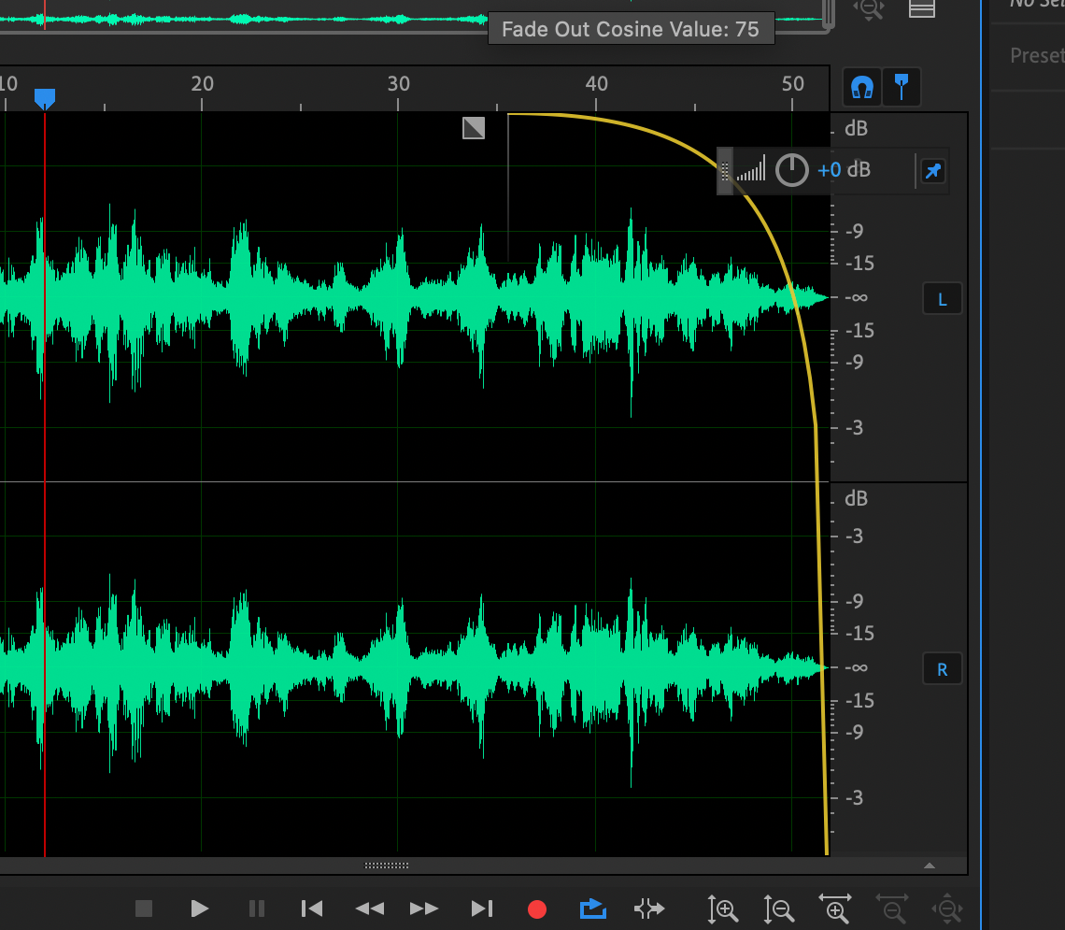The width and height of the screenshot is (1065, 930).
Task: Toggle snapping with the magnet icon
Action: point(862,88)
